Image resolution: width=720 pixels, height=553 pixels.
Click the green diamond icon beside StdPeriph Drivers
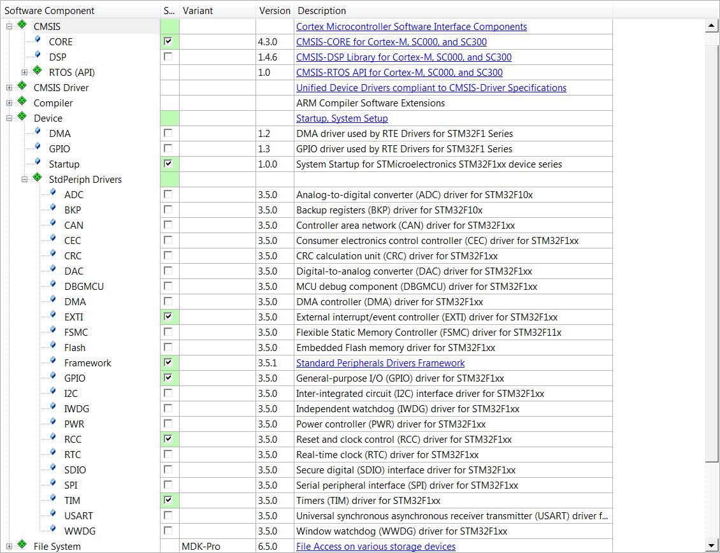pyautogui.click(x=38, y=177)
